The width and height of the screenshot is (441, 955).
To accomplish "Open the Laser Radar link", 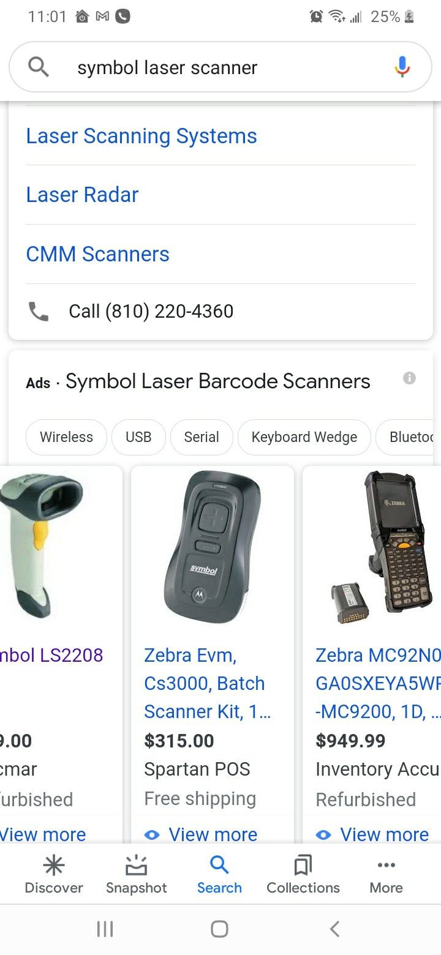I will pyautogui.click(x=82, y=195).
